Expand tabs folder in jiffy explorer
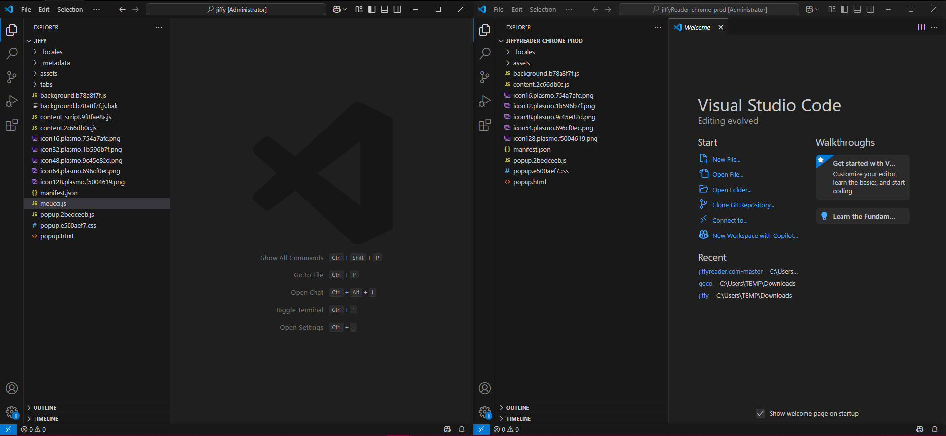Image resolution: width=946 pixels, height=436 pixels. (97, 84)
